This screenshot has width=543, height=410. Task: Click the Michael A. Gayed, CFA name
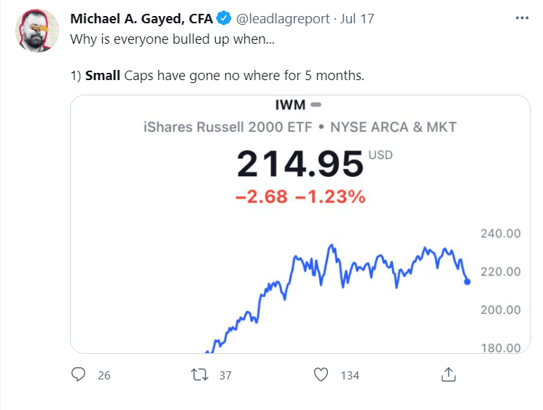click(x=141, y=19)
